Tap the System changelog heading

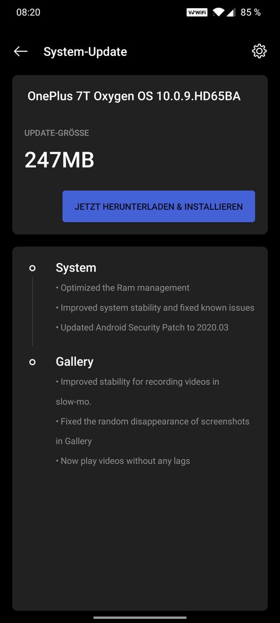[x=75, y=268]
